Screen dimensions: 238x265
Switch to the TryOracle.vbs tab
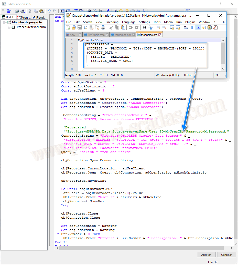96,35
